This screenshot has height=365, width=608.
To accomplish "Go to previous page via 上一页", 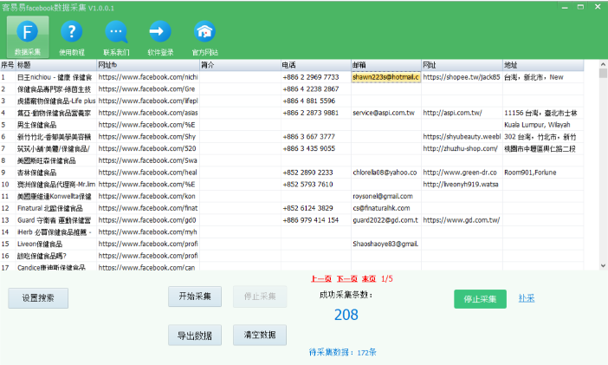I will (321, 279).
